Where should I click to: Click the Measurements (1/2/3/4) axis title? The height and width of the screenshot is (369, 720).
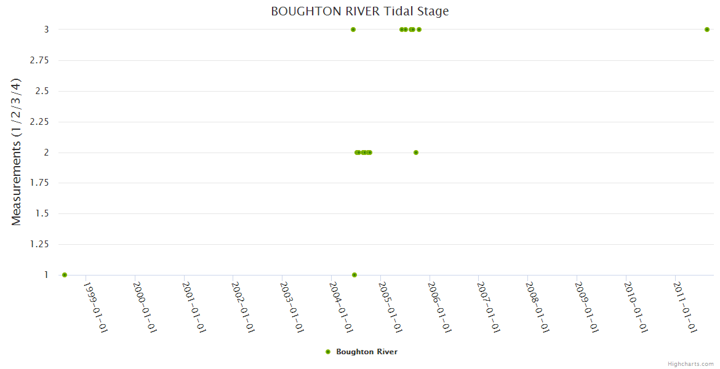point(17,152)
